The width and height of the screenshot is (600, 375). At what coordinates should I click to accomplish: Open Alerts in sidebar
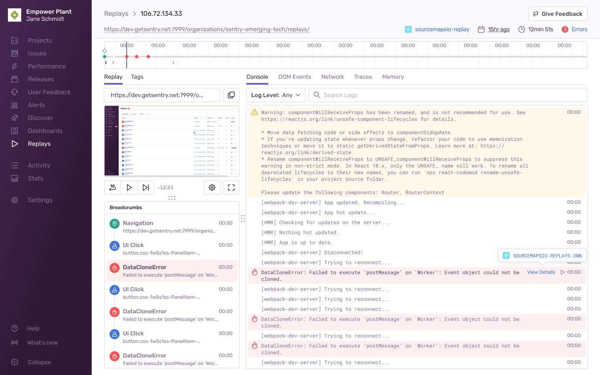36,105
